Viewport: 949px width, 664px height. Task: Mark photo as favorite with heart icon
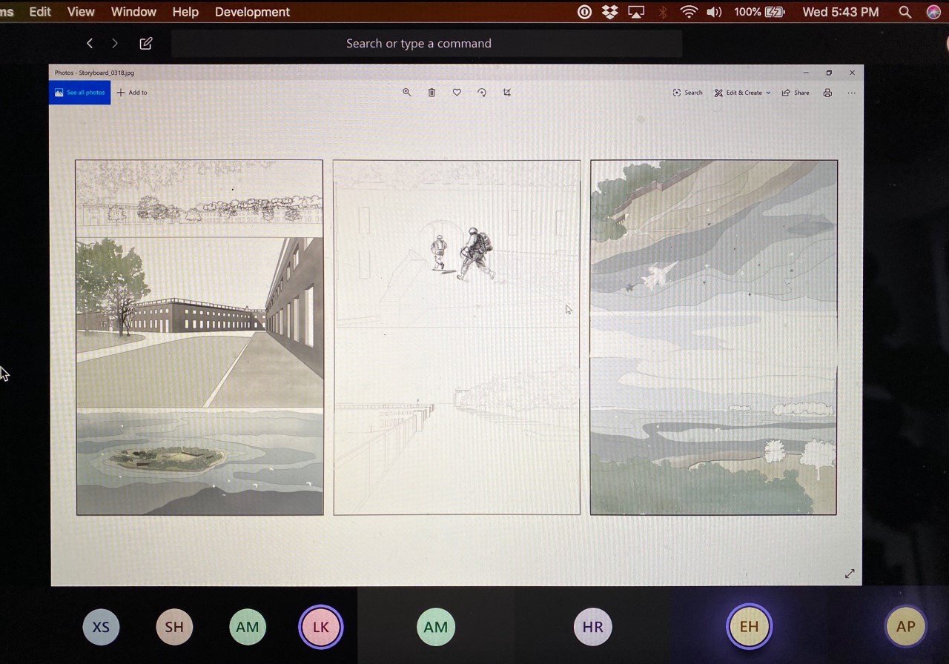point(457,93)
